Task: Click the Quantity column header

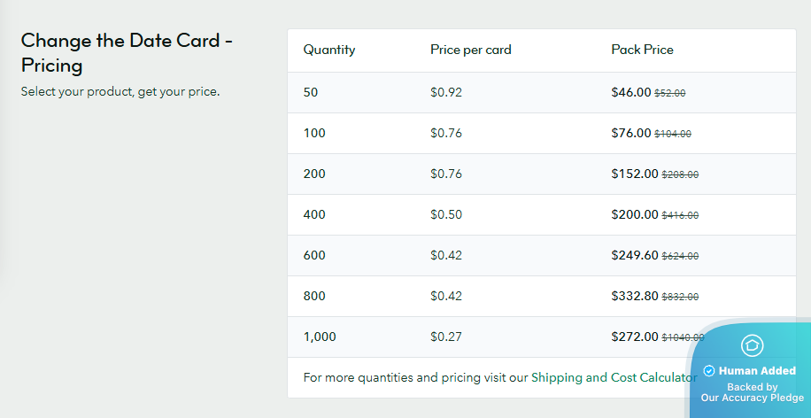Action: coord(329,50)
